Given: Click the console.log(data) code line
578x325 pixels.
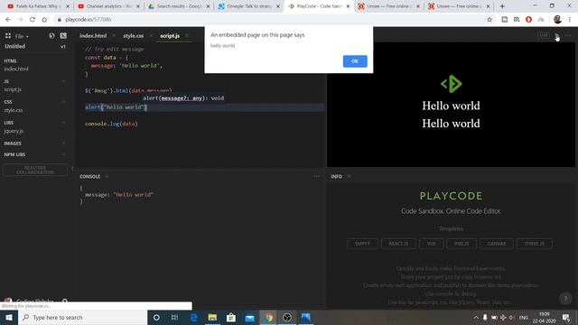Looking at the screenshot, I should (x=111, y=124).
